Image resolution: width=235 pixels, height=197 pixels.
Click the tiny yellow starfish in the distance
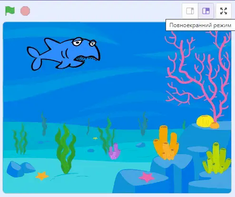pos(95,138)
